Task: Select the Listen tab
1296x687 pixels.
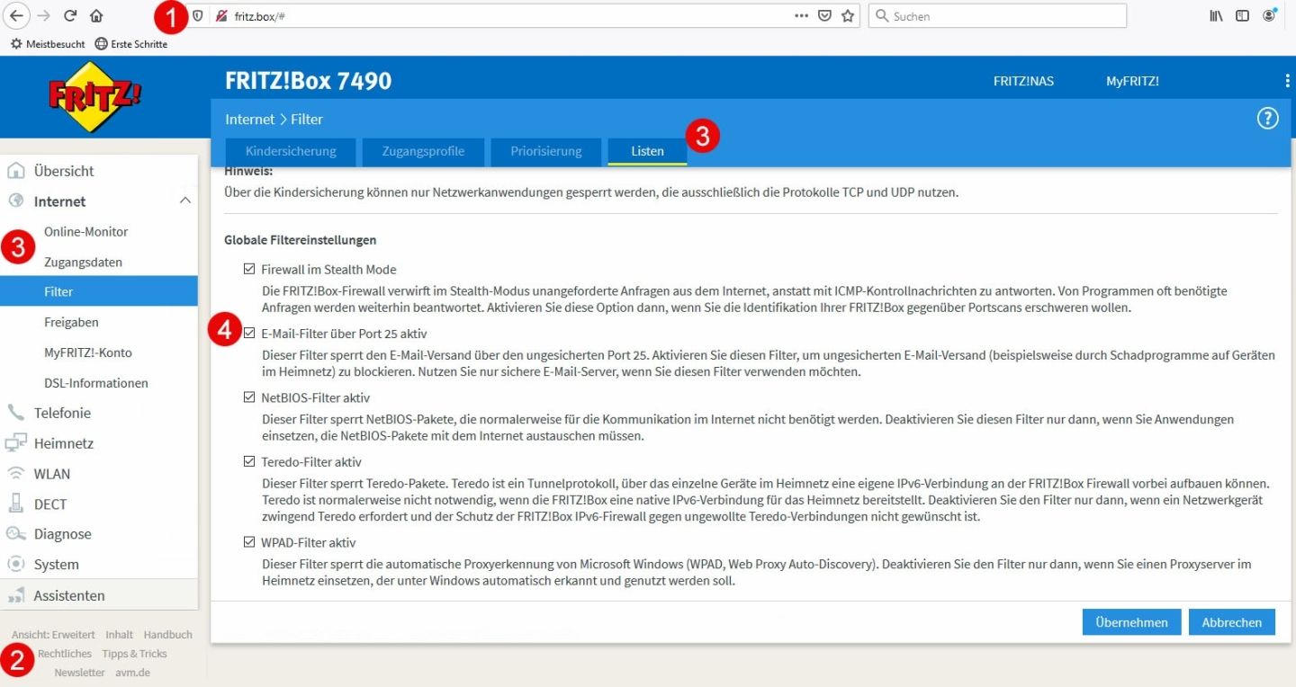Action: (647, 151)
